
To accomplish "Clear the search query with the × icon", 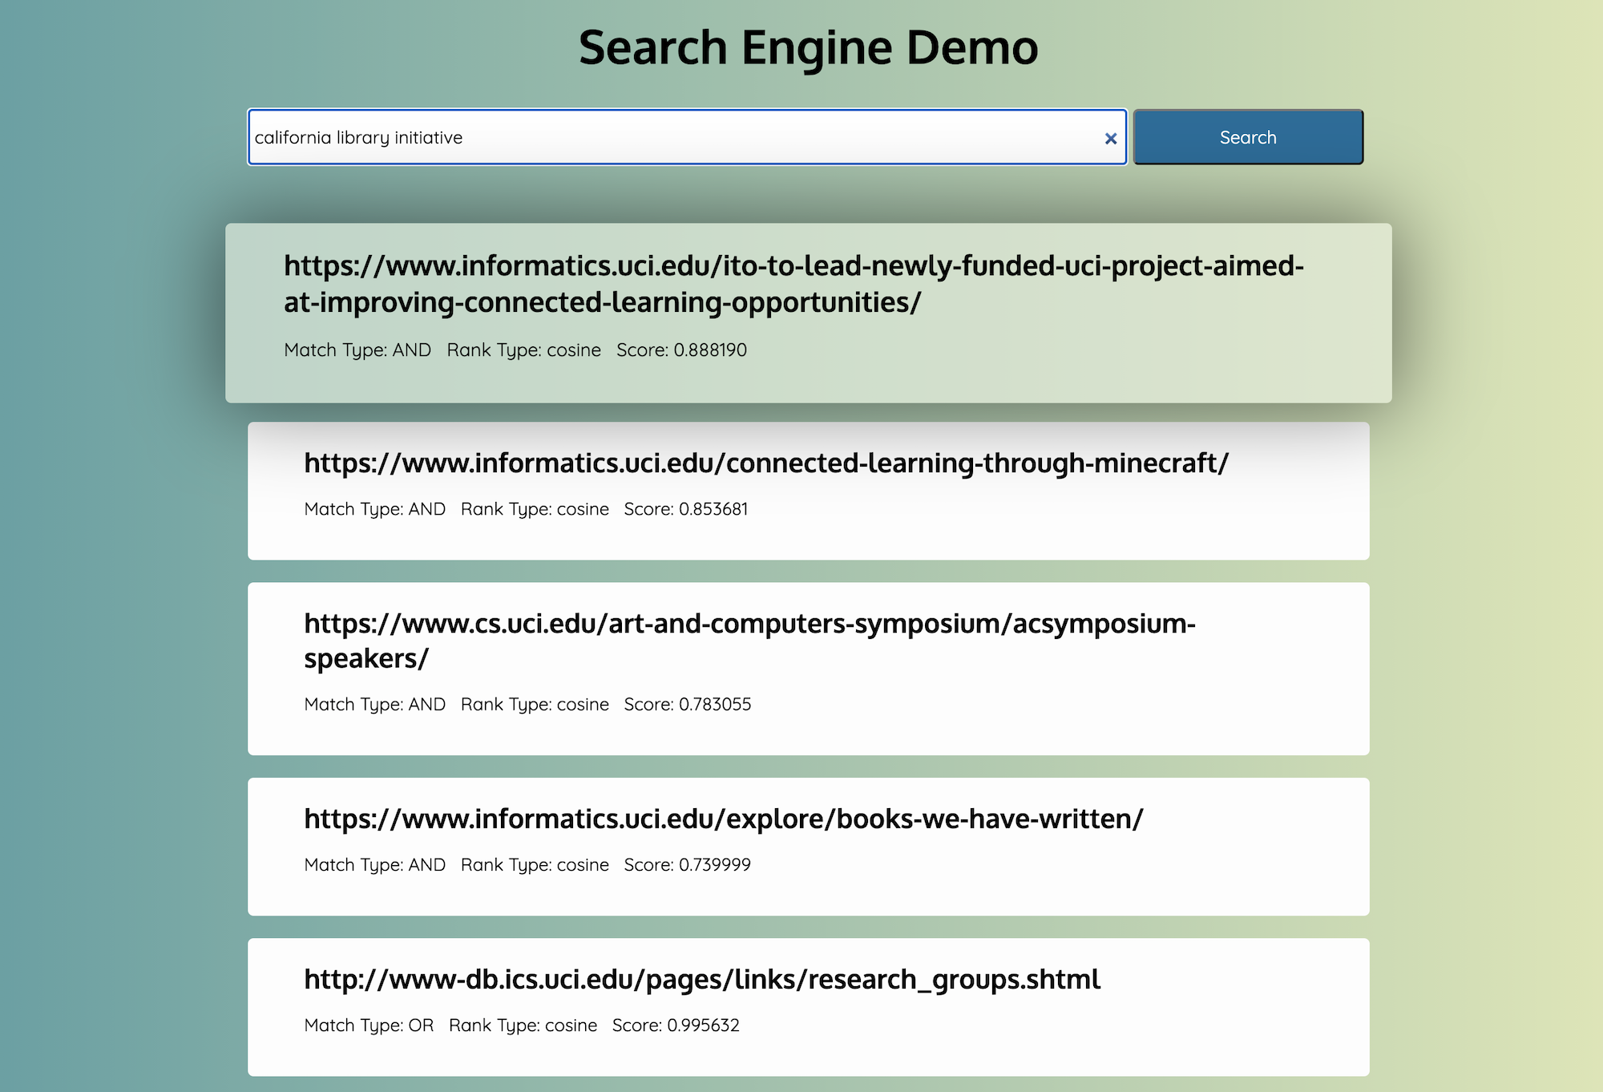I will (x=1111, y=138).
